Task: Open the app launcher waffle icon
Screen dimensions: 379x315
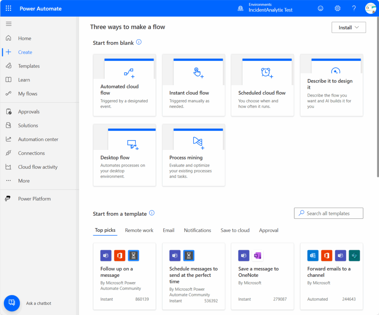Action: 9,9
